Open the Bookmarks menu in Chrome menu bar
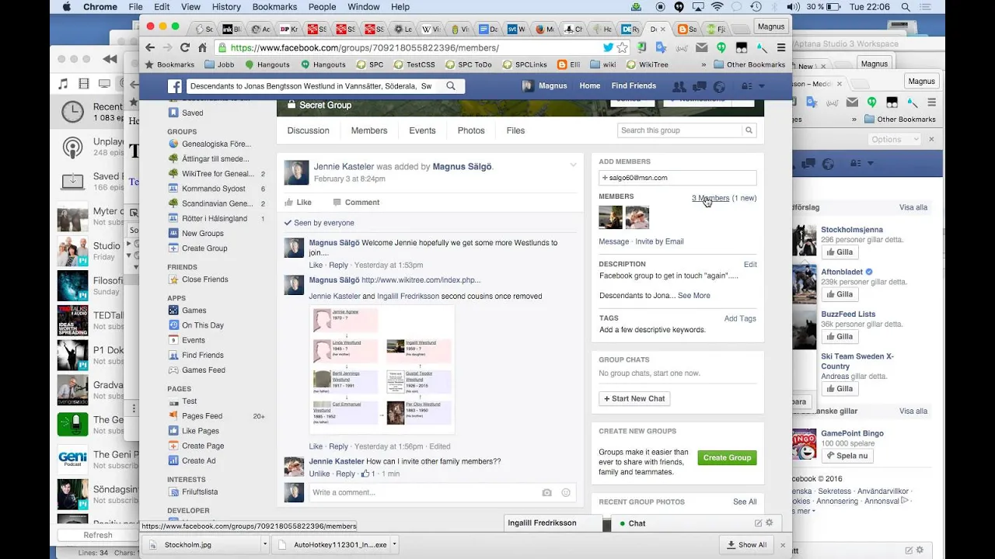 [274, 7]
